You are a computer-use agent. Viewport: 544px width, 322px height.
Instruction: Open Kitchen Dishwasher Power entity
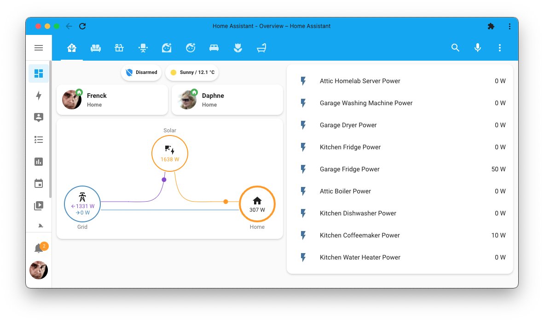(399, 213)
